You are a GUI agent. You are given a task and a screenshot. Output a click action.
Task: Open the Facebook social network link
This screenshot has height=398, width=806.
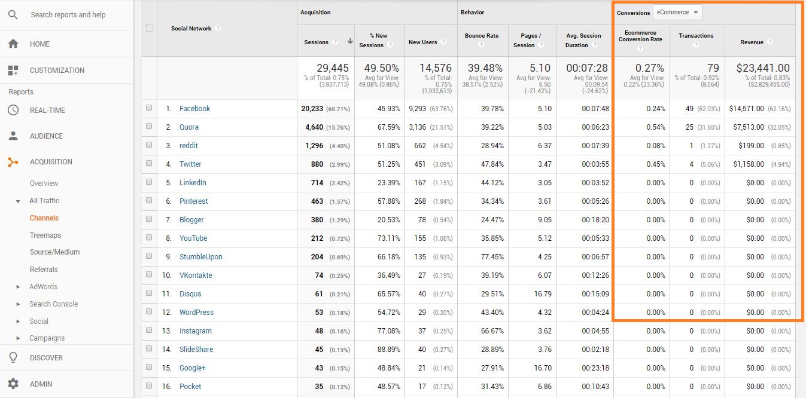[194, 109]
